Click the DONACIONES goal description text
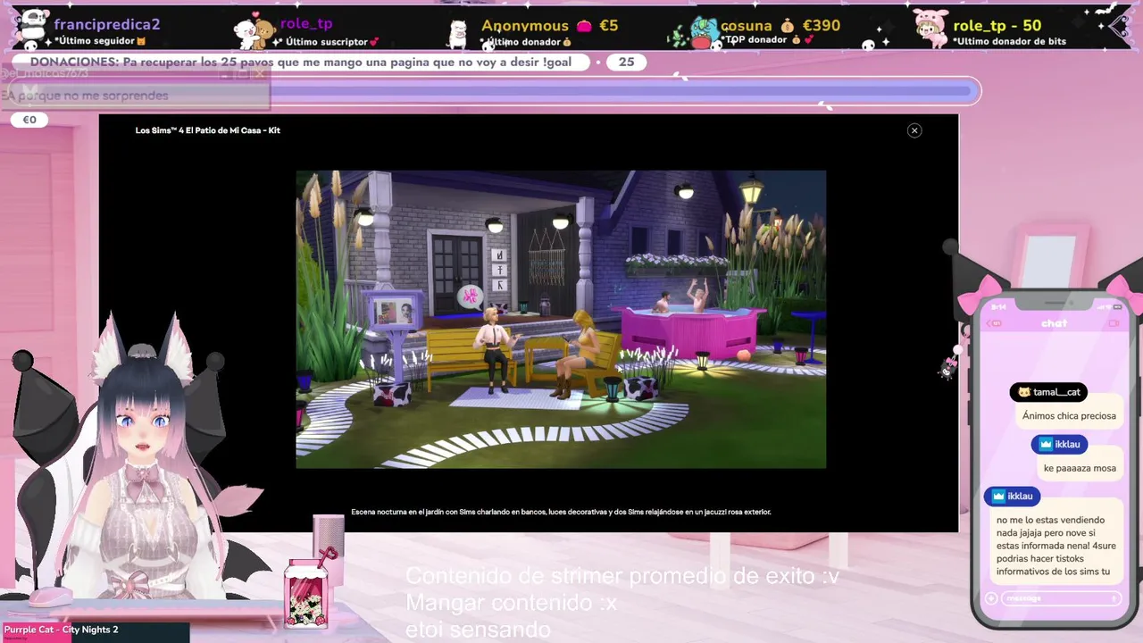This screenshot has height=643, width=1143. (301, 63)
